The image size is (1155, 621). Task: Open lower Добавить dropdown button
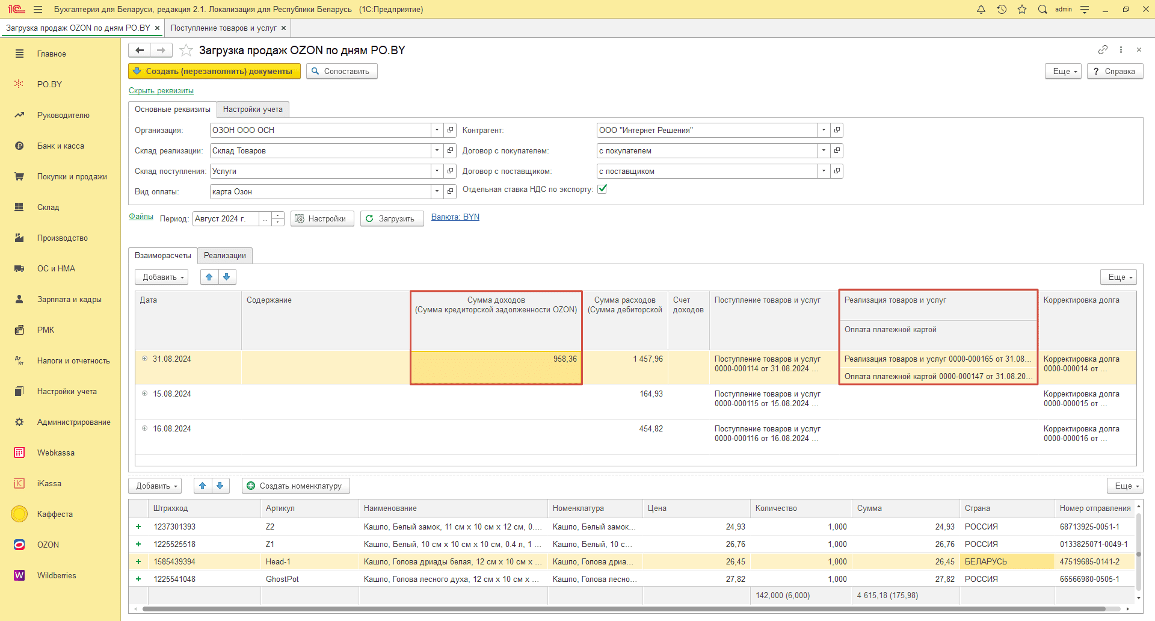coord(155,486)
